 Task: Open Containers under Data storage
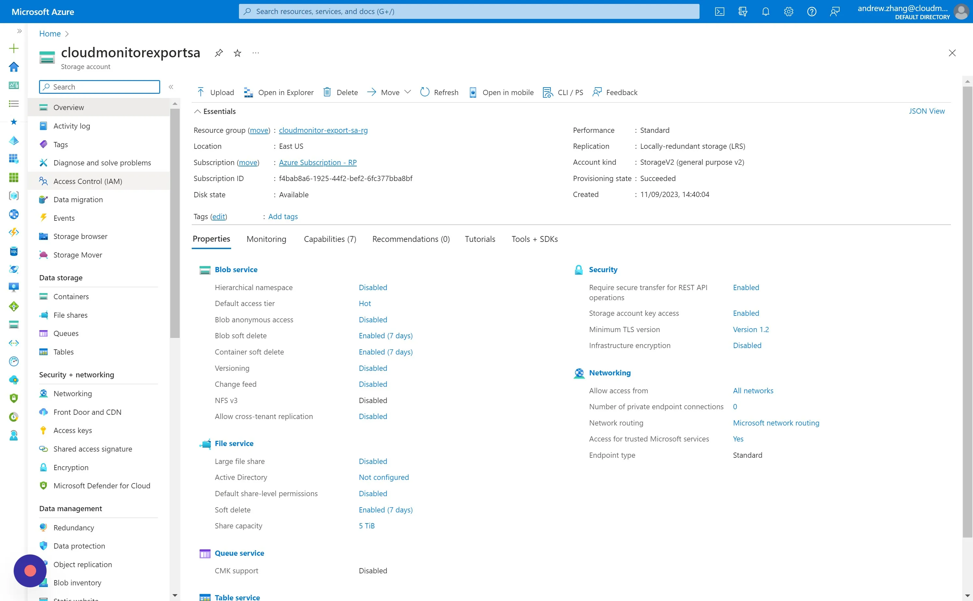coord(99,297)
